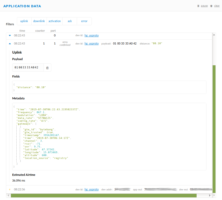Toggle the uplink filter
This screenshot has width=222, height=200.
(24, 21)
